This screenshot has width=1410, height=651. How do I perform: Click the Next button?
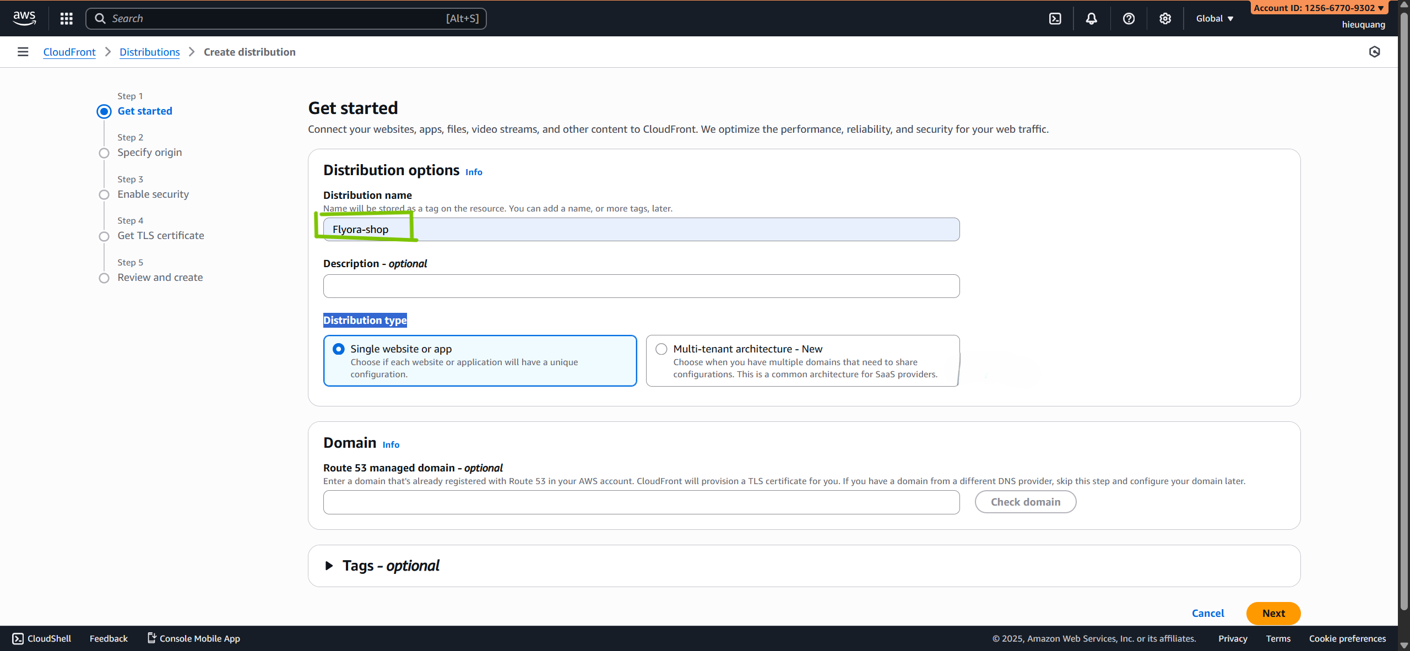click(1273, 613)
